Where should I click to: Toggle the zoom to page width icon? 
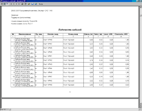7,4
